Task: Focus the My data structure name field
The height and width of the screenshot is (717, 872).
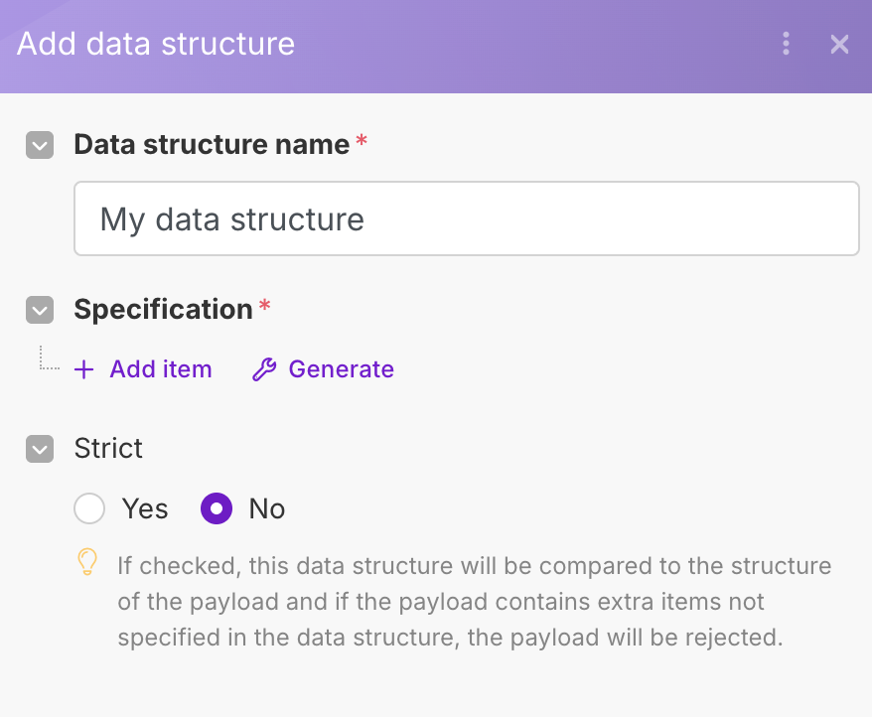Action: [467, 218]
